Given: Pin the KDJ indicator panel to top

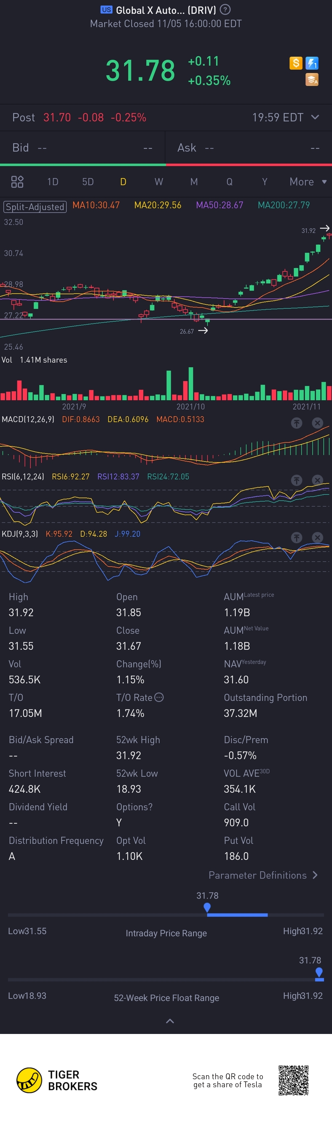Looking at the screenshot, I should [297, 538].
